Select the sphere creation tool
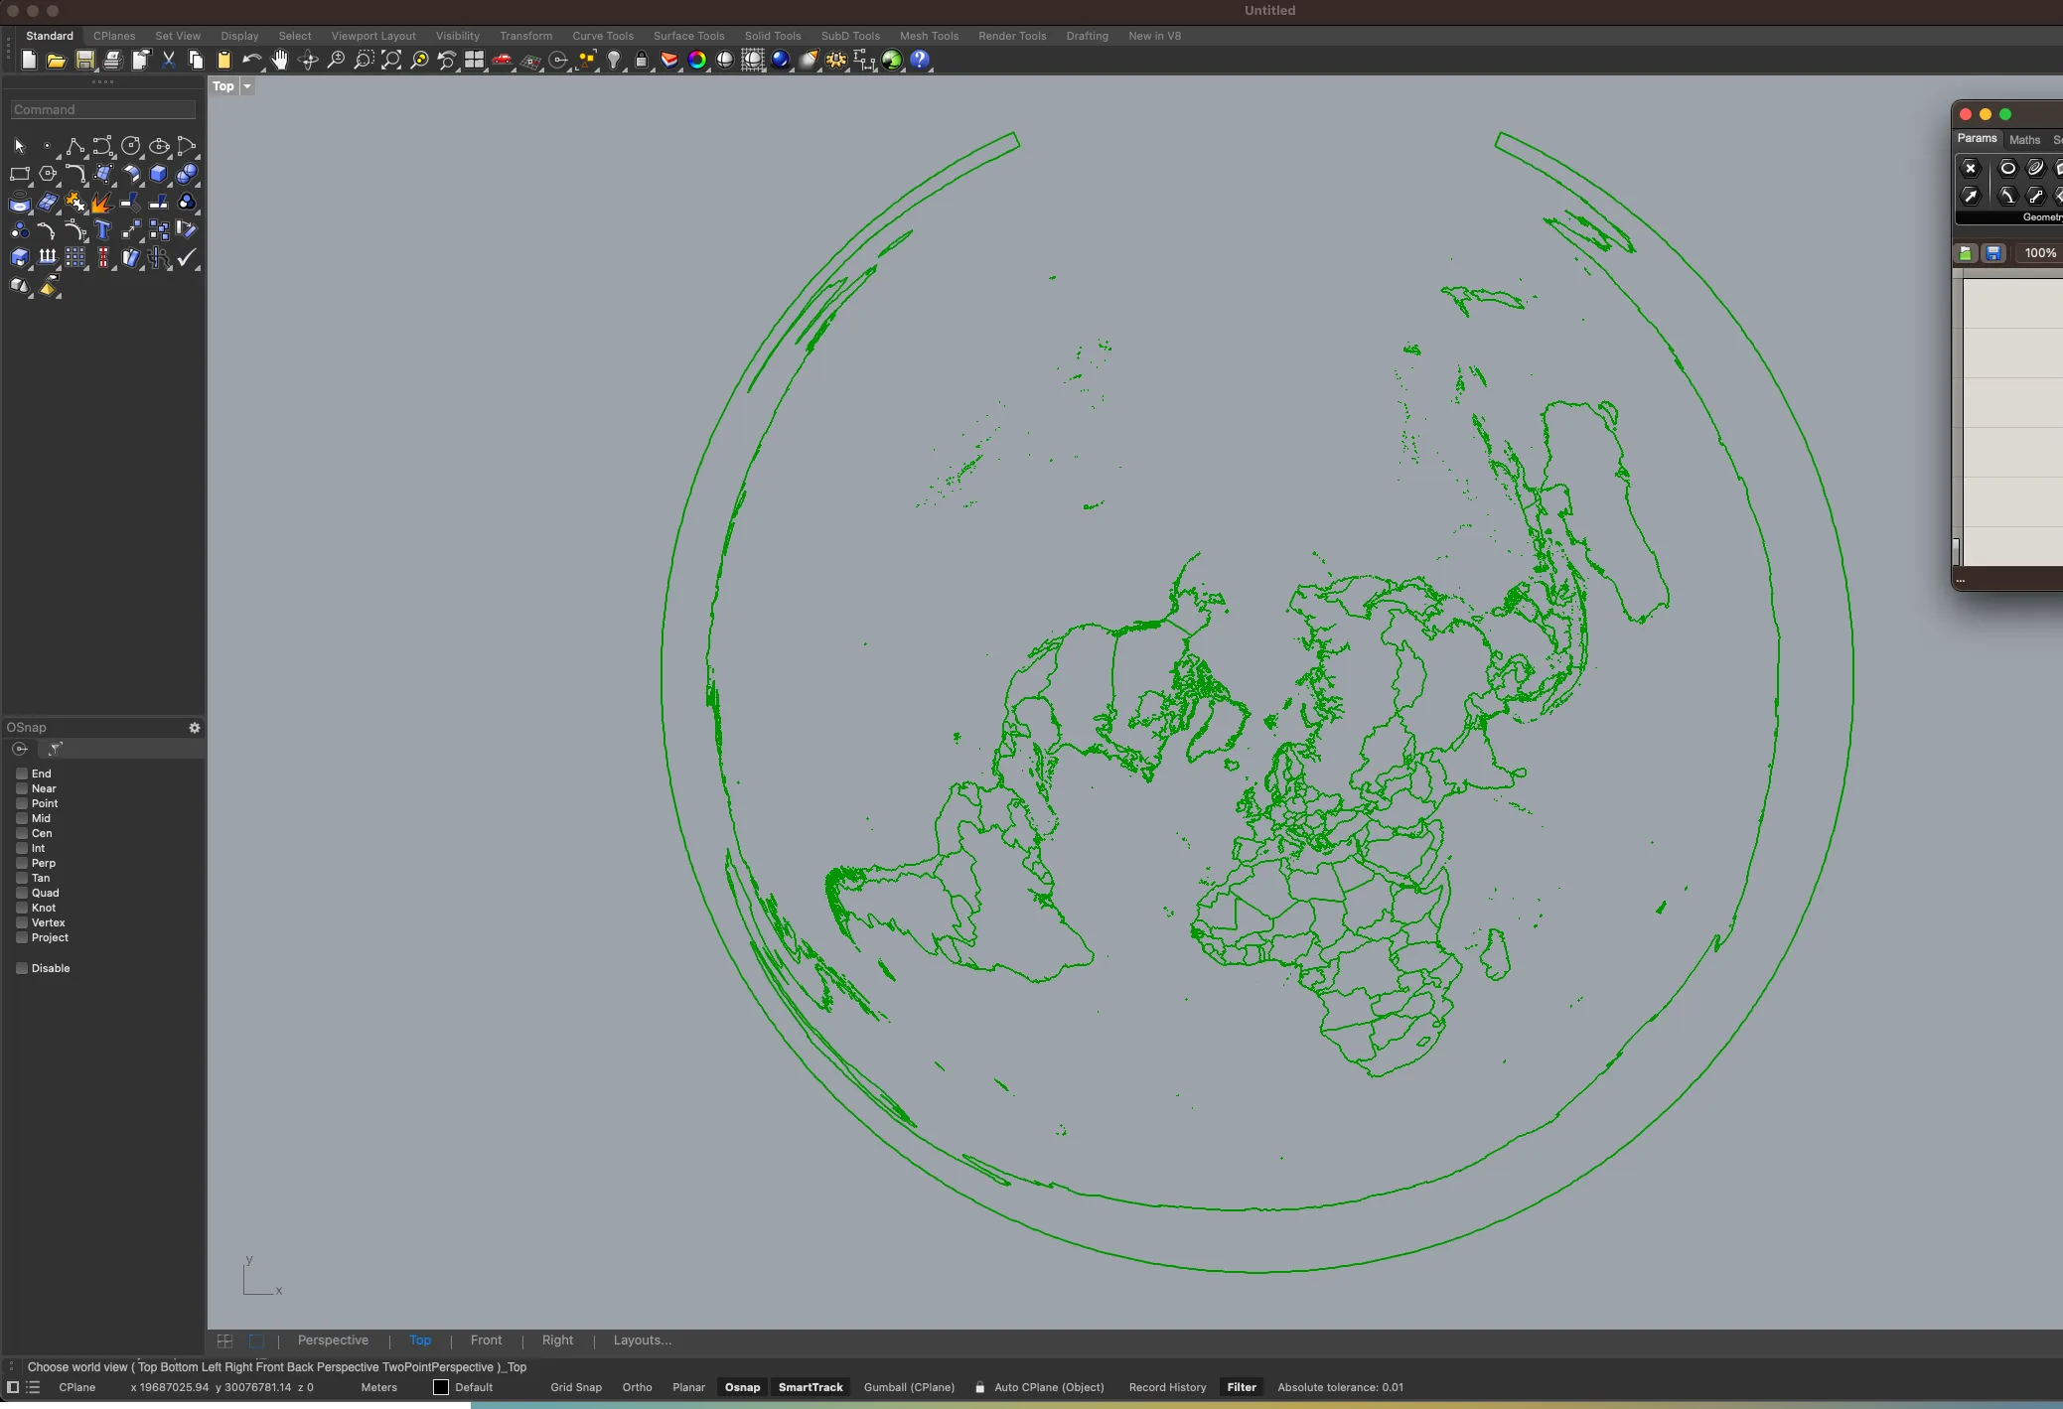Image resolution: width=2063 pixels, height=1409 pixels. 187,174
